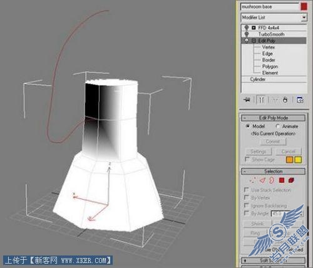The height and width of the screenshot is (268, 313).
Task: Select the Animate radio button
Action: click(277, 126)
